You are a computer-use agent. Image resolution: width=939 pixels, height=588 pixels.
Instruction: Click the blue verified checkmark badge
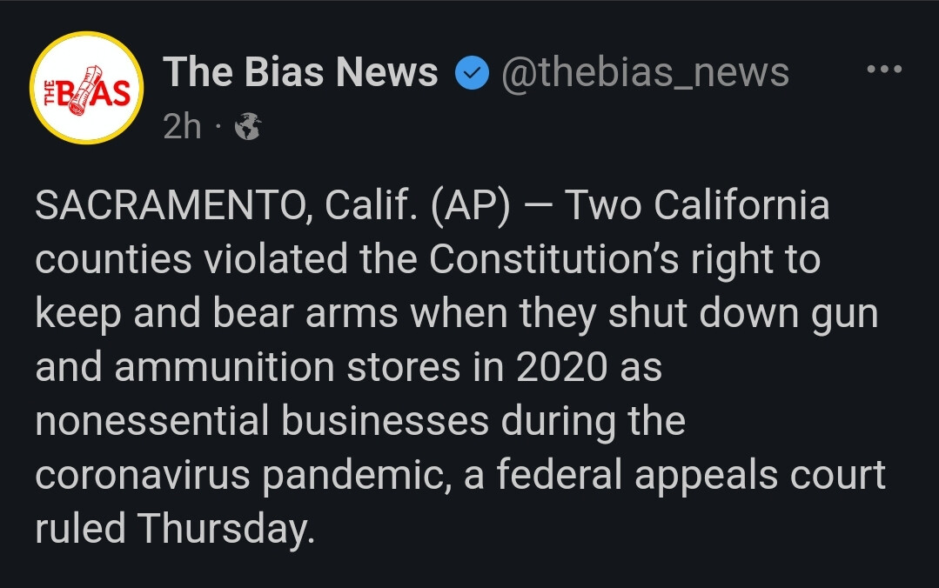click(x=471, y=76)
